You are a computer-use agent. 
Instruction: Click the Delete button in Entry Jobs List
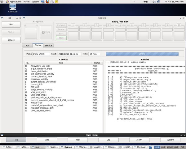tap(61, 29)
